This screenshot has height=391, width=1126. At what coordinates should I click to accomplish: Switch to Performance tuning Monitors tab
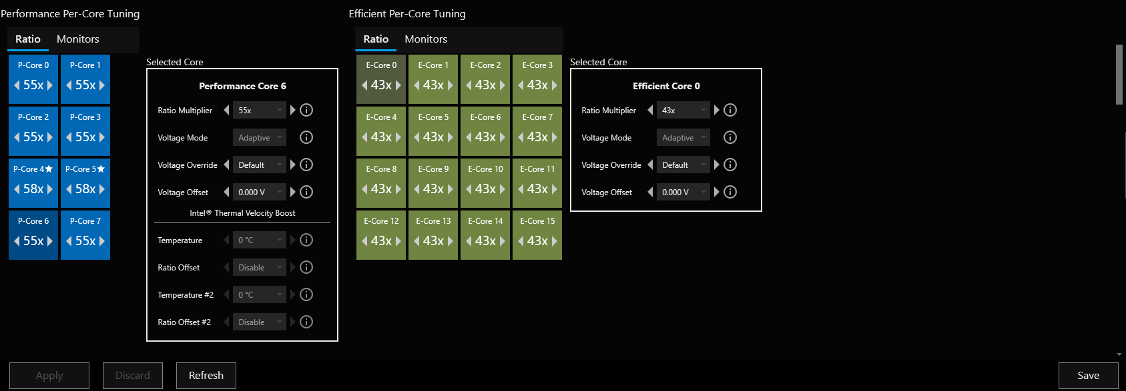coord(78,39)
